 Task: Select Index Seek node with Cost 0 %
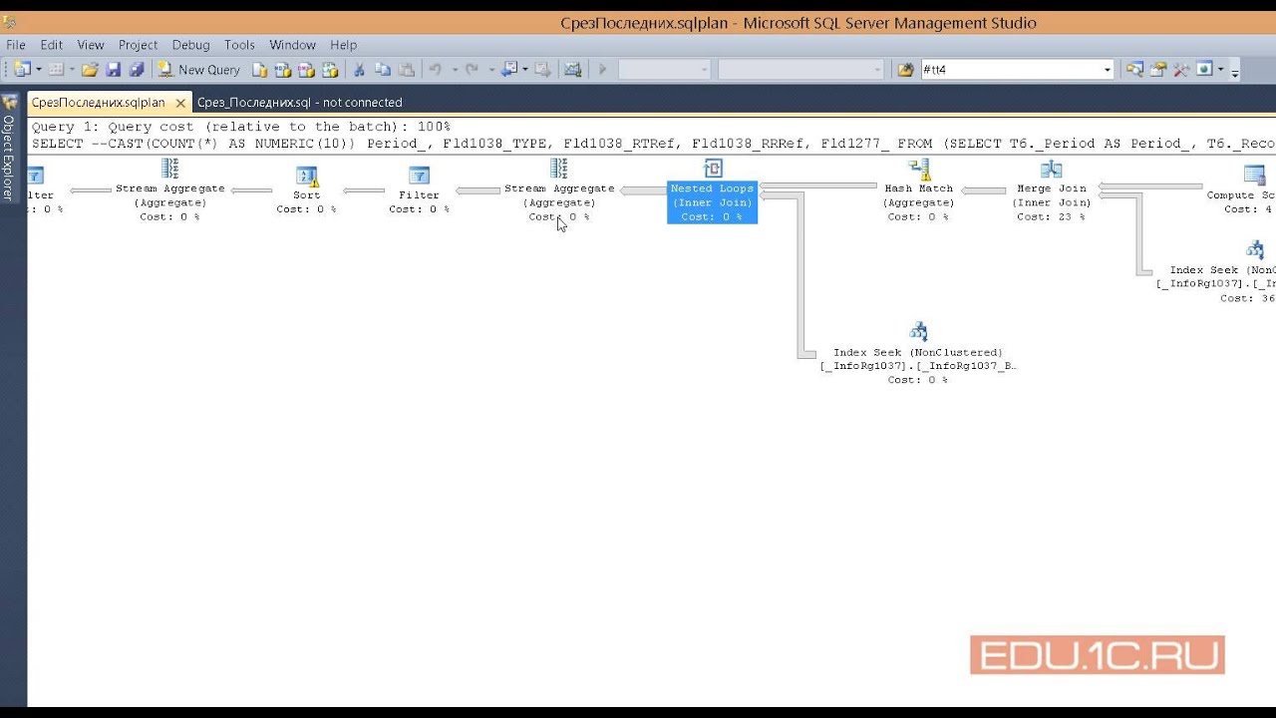click(x=918, y=353)
